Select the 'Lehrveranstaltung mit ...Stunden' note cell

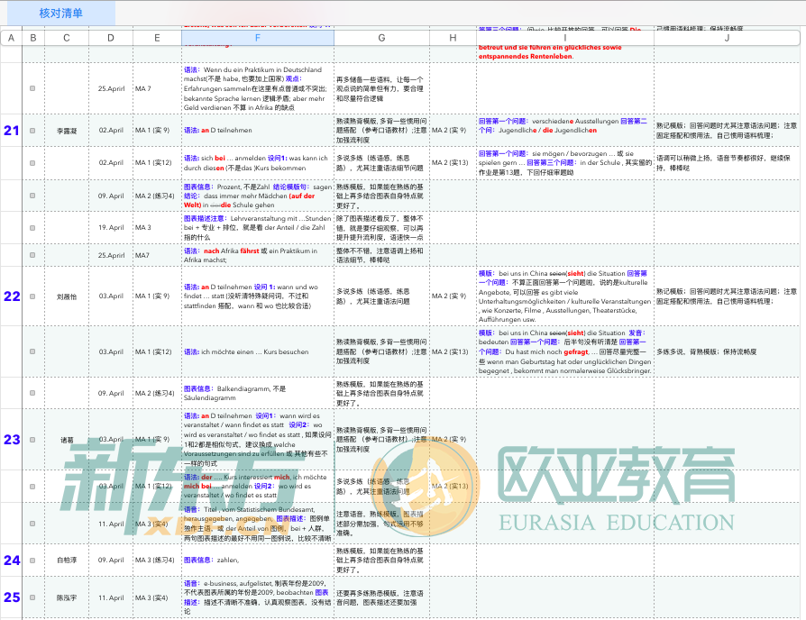258,228
